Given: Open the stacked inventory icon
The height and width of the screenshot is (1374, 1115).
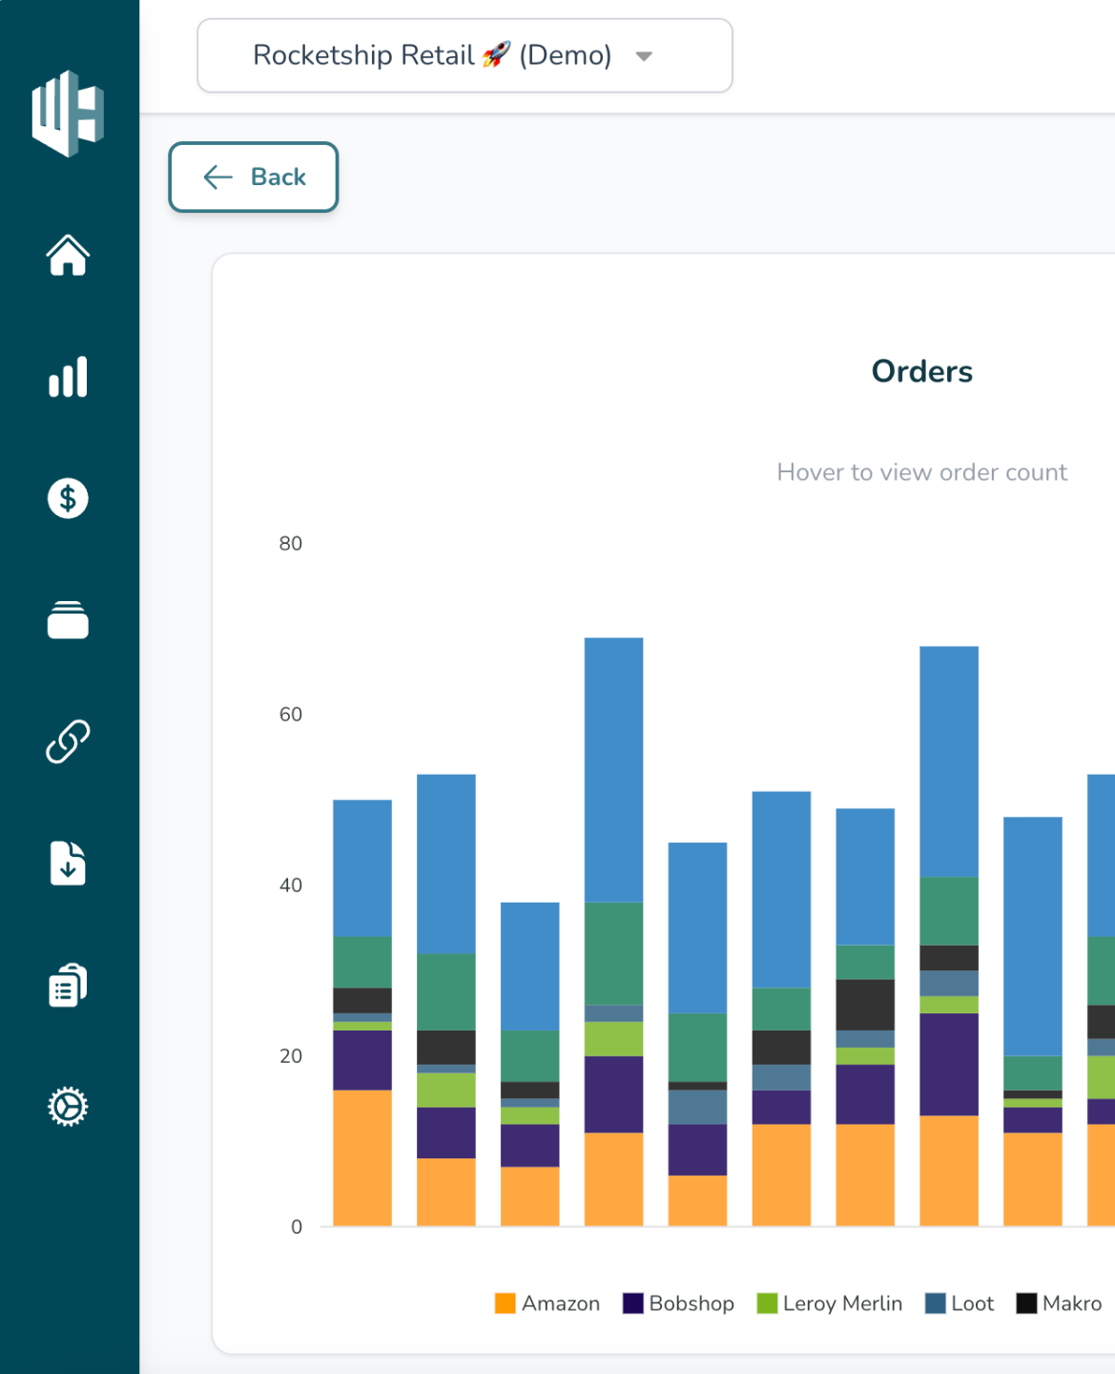Looking at the screenshot, I should (x=68, y=620).
